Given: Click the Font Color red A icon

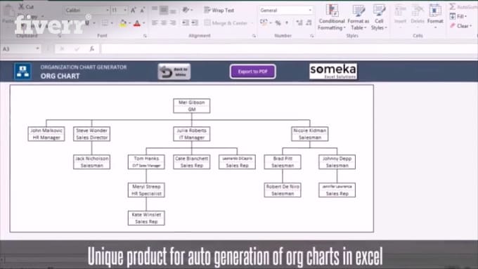Looking at the screenshot, I should (x=137, y=23).
